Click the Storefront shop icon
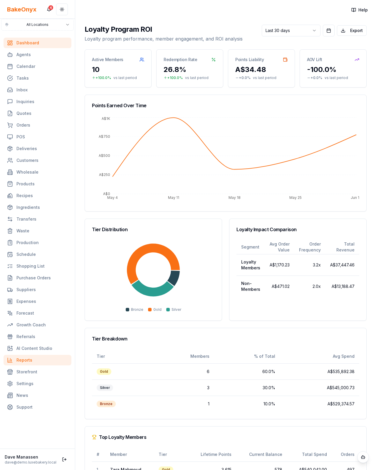Viewport: 376px width, 470px height. click(10, 372)
